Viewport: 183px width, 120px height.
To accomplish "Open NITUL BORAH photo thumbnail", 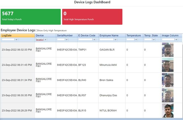I will pos(168,110).
